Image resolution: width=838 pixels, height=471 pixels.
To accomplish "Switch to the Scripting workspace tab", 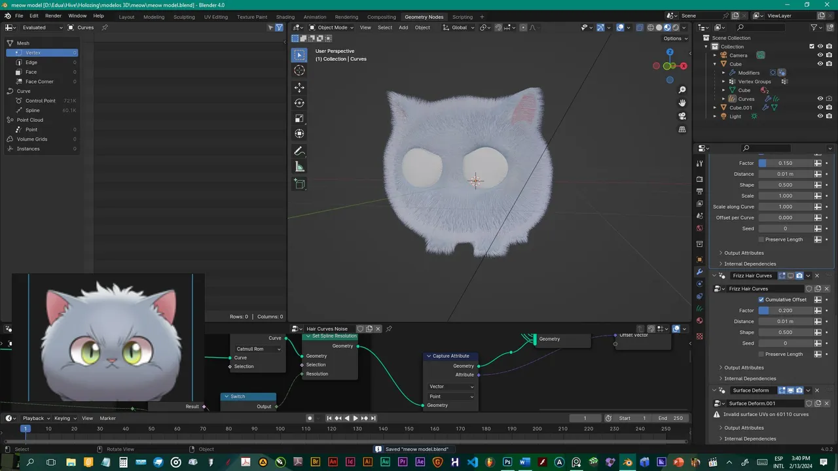I will pos(462,17).
